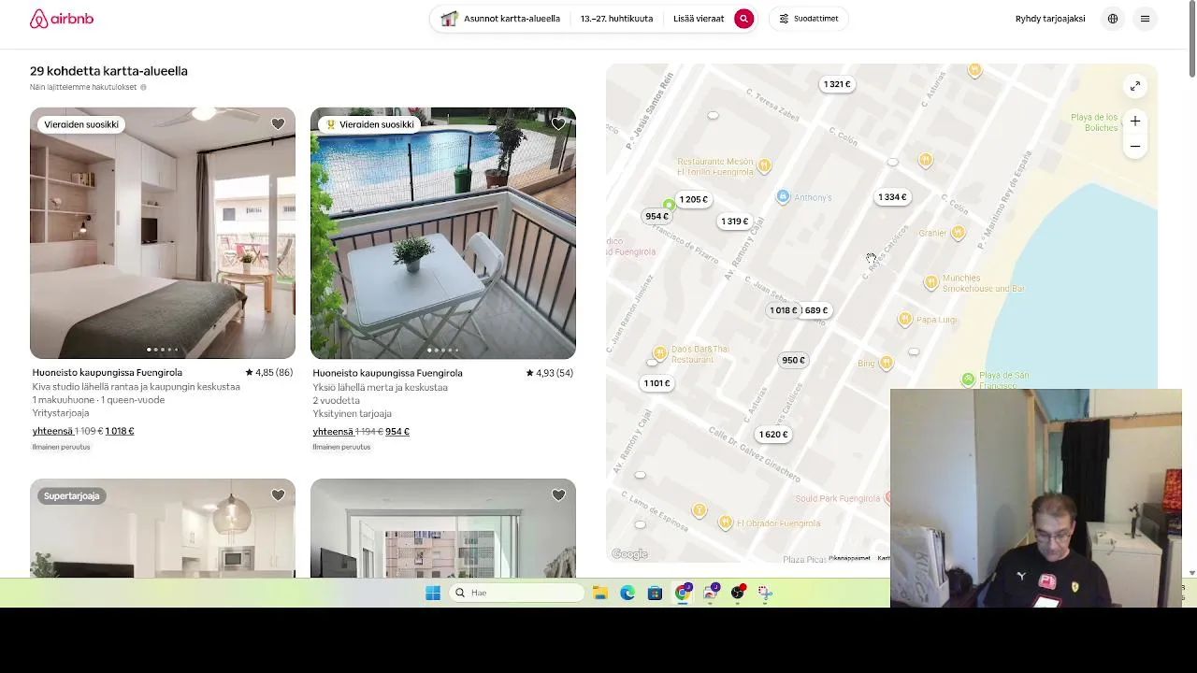This screenshot has height=673, width=1197.
Task: Open the Windows Start menu
Action: click(433, 593)
